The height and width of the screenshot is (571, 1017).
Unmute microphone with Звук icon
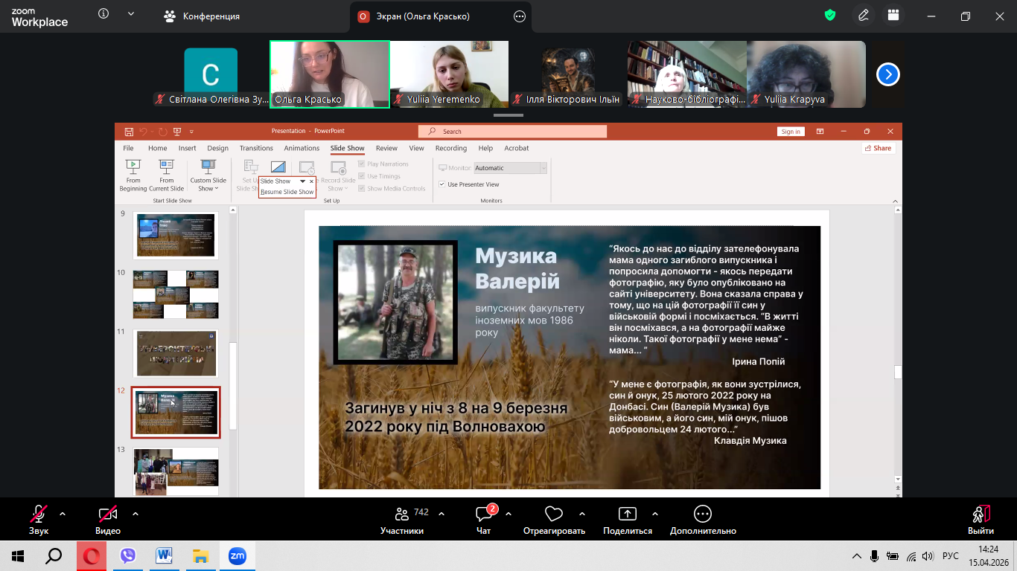point(39,514)
